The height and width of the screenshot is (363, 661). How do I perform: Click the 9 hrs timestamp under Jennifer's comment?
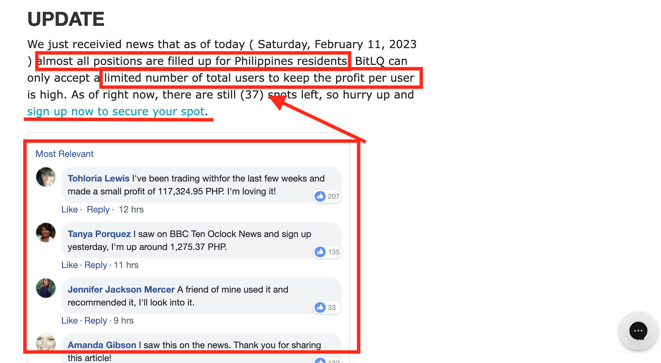(124, 320)
